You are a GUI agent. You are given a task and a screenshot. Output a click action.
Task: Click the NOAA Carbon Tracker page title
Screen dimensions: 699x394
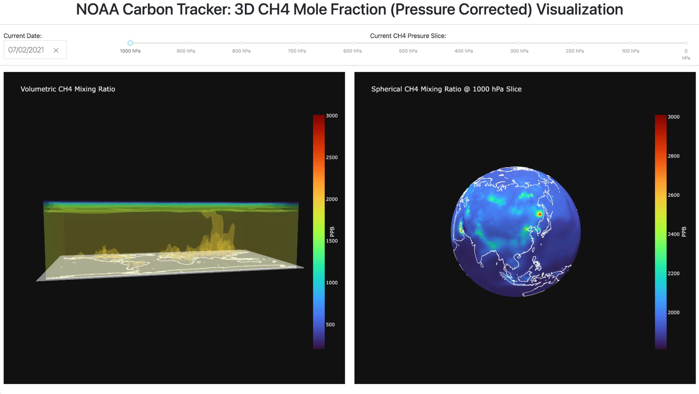coord(349,9)
